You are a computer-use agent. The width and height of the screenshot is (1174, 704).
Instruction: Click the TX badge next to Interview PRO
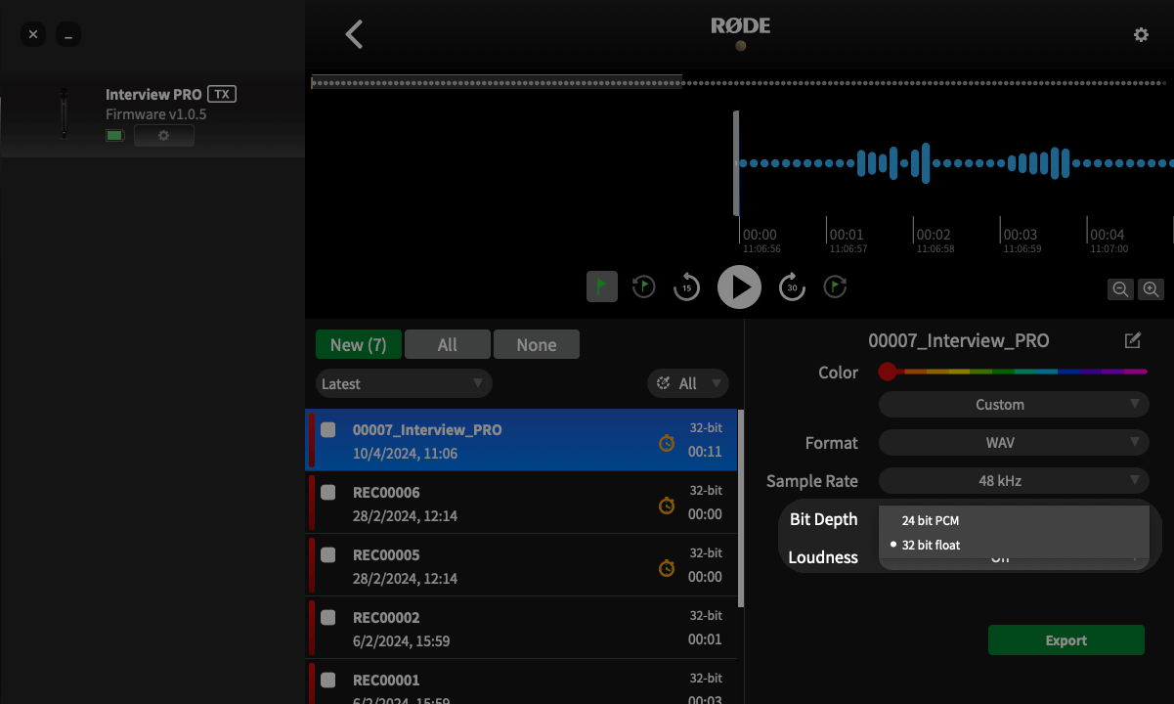[x=223, y=95]
